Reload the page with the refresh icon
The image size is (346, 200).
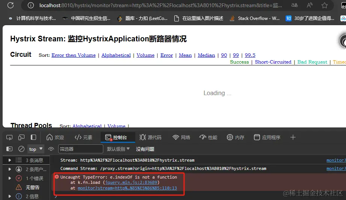pyautogui.click(x=11, y=5)
